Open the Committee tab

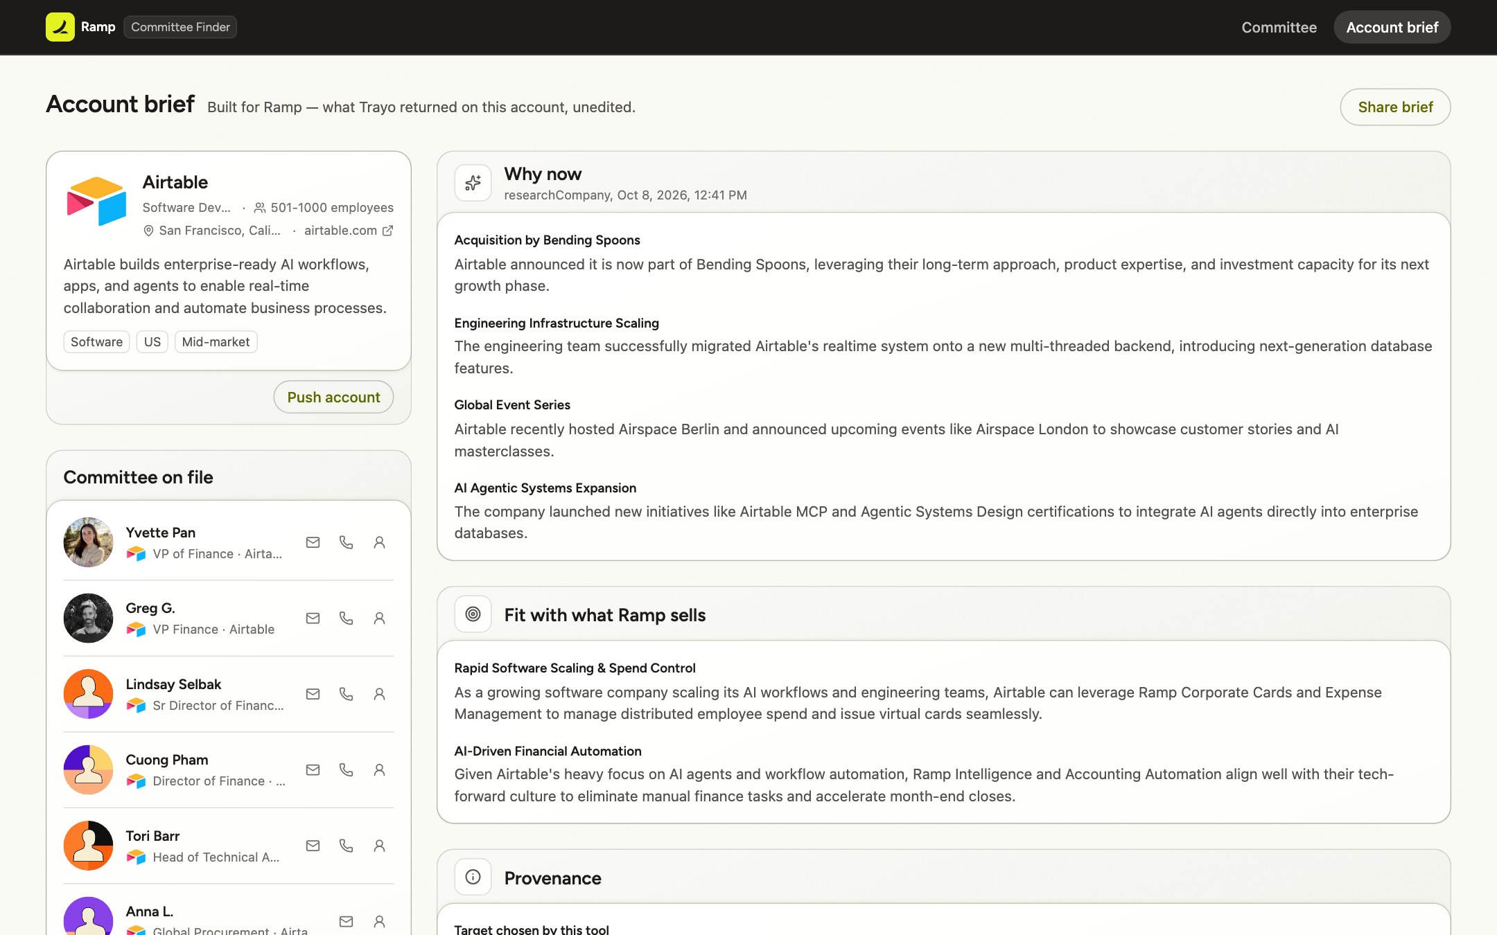coord(1279,27)
